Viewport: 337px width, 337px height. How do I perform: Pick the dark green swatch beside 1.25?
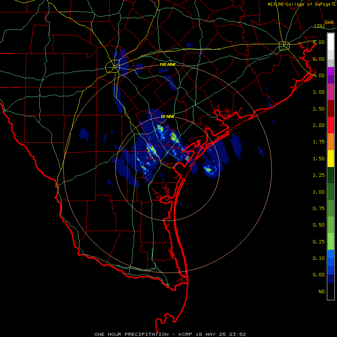tap(331, 175)
